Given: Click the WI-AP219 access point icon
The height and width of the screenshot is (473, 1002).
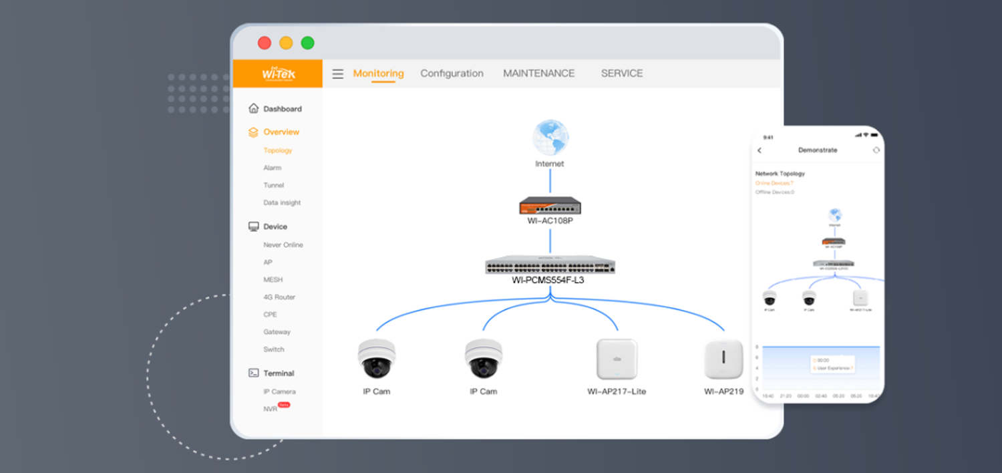Looking at the screenshot, I should click(723, 359).
